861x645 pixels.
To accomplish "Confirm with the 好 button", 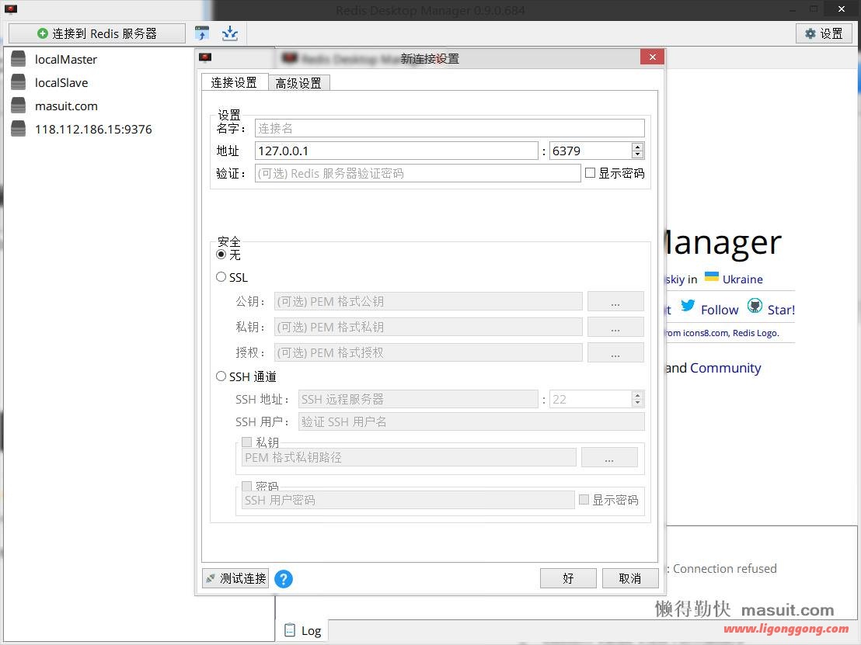I will tap(568, 578).
